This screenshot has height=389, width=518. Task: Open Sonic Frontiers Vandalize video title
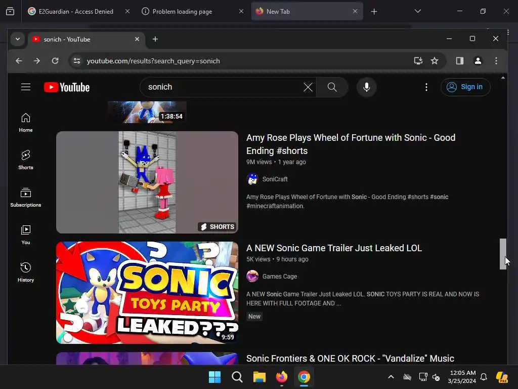click(350, 359)
